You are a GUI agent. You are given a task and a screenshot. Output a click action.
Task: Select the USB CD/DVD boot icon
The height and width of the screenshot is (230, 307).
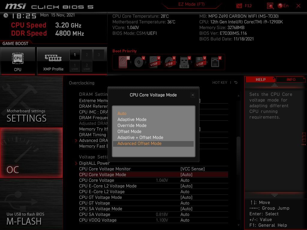pyautogui.click(x=170, y=62)
